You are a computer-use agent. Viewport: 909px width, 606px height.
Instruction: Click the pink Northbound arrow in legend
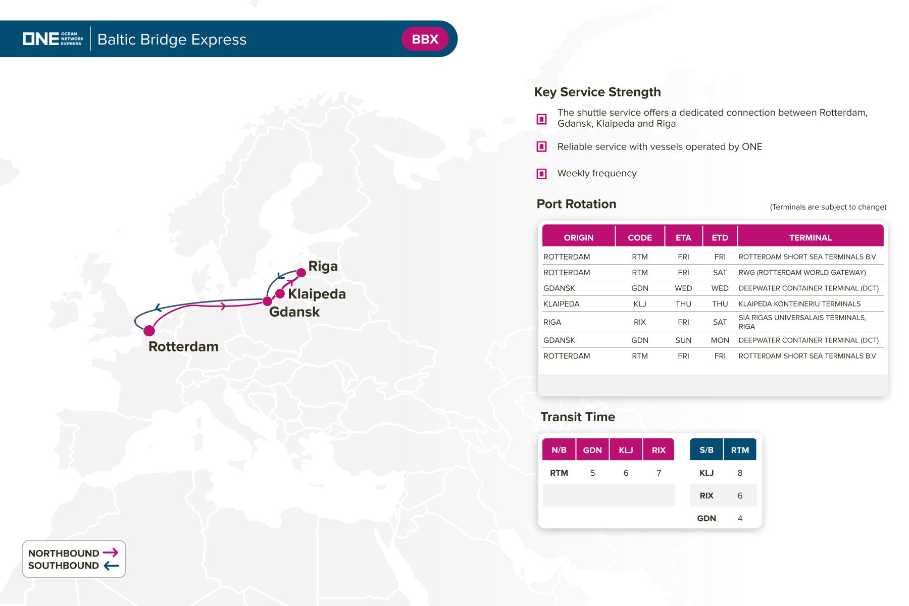click(x=110, y=553)
